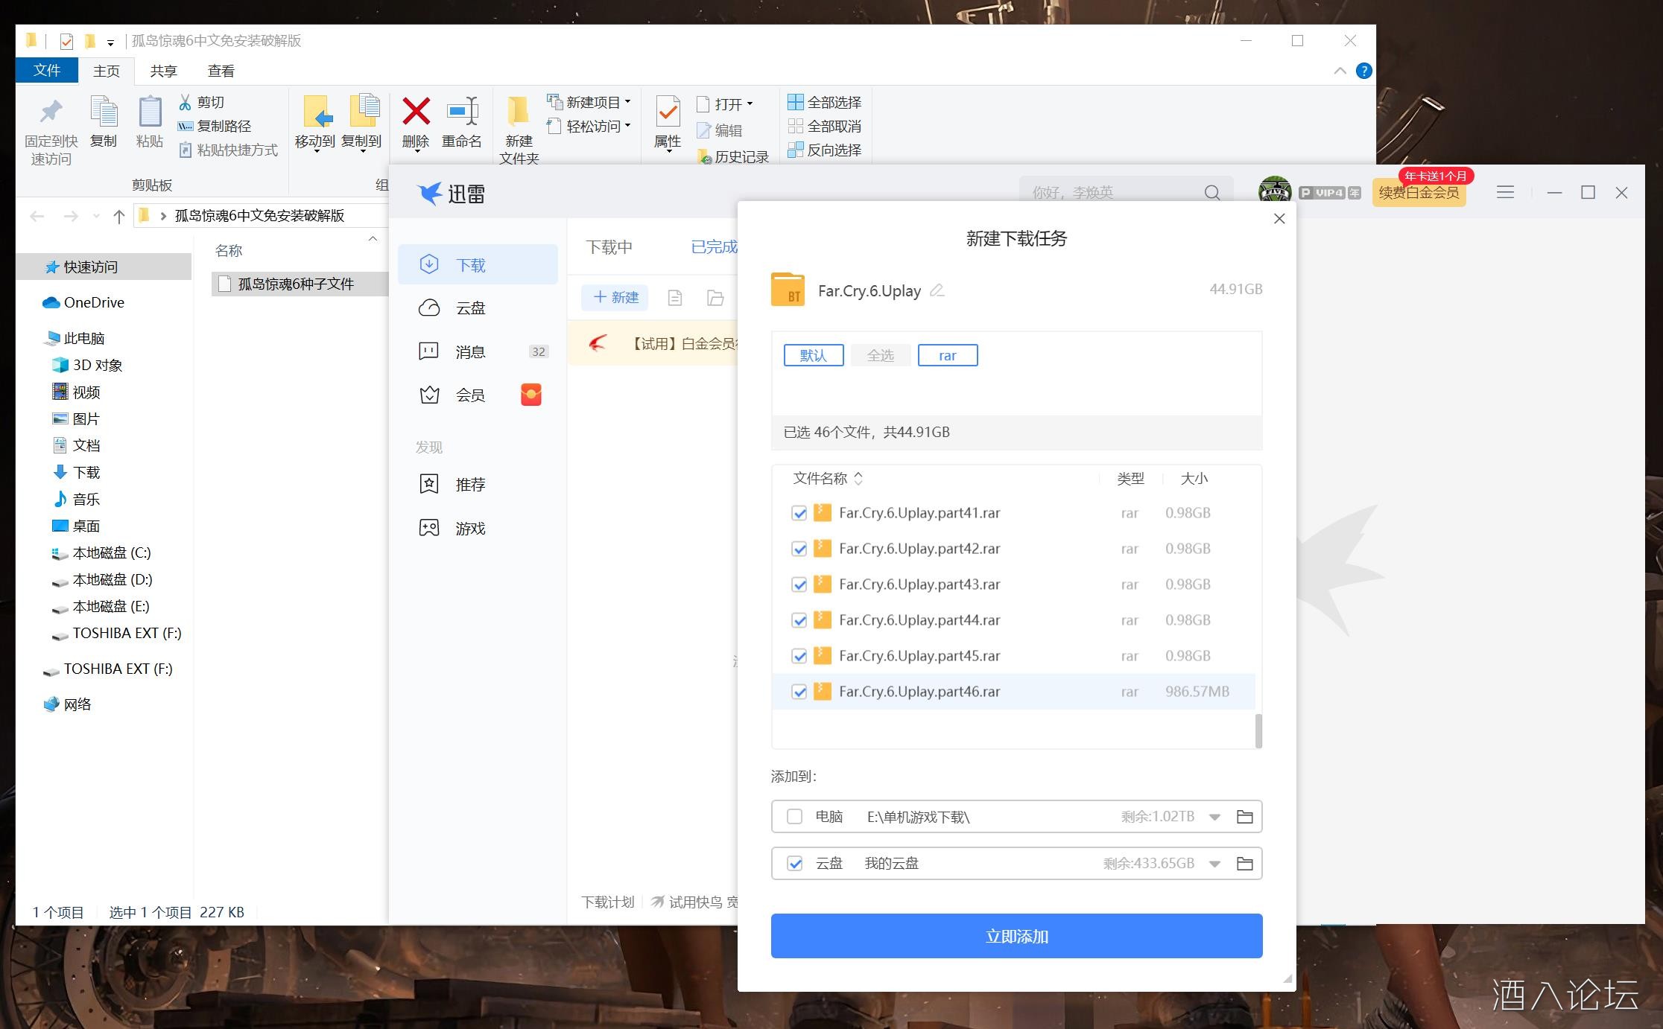
Task: Click the open-folder icon in Xunlei toolbar
Action: [715, 298]
